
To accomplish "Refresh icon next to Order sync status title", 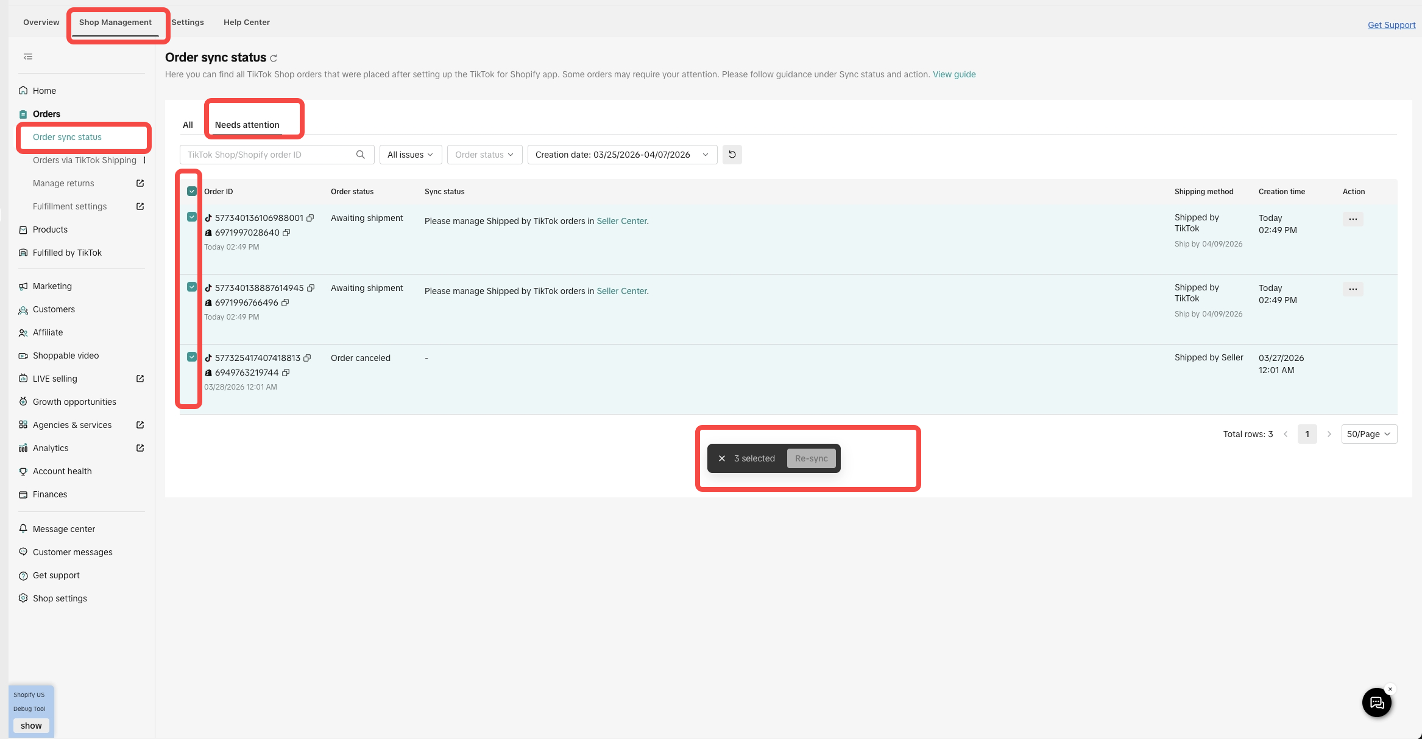I will [x=274, y=58].
